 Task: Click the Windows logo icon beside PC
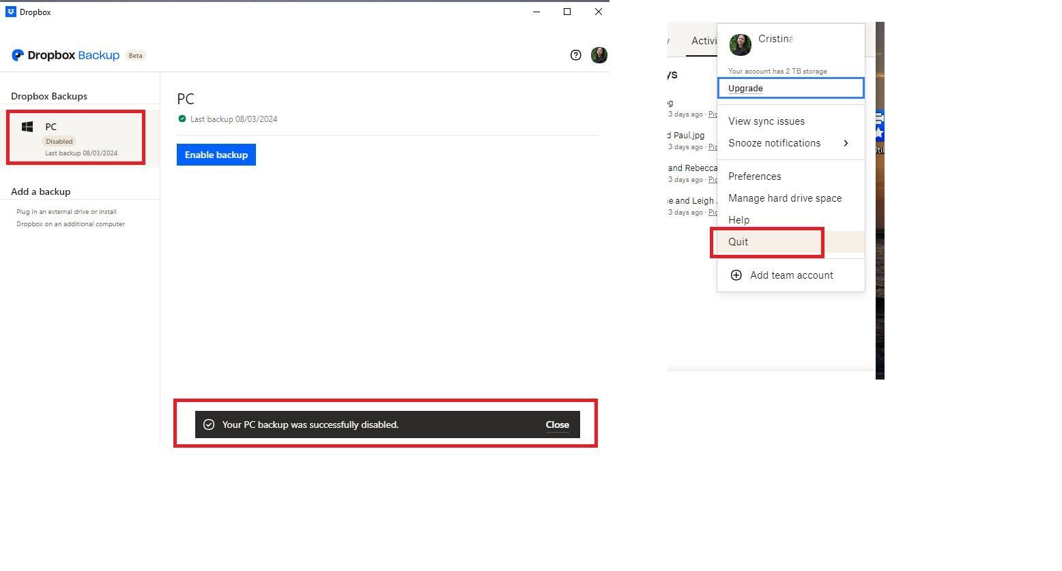(27, 127)
